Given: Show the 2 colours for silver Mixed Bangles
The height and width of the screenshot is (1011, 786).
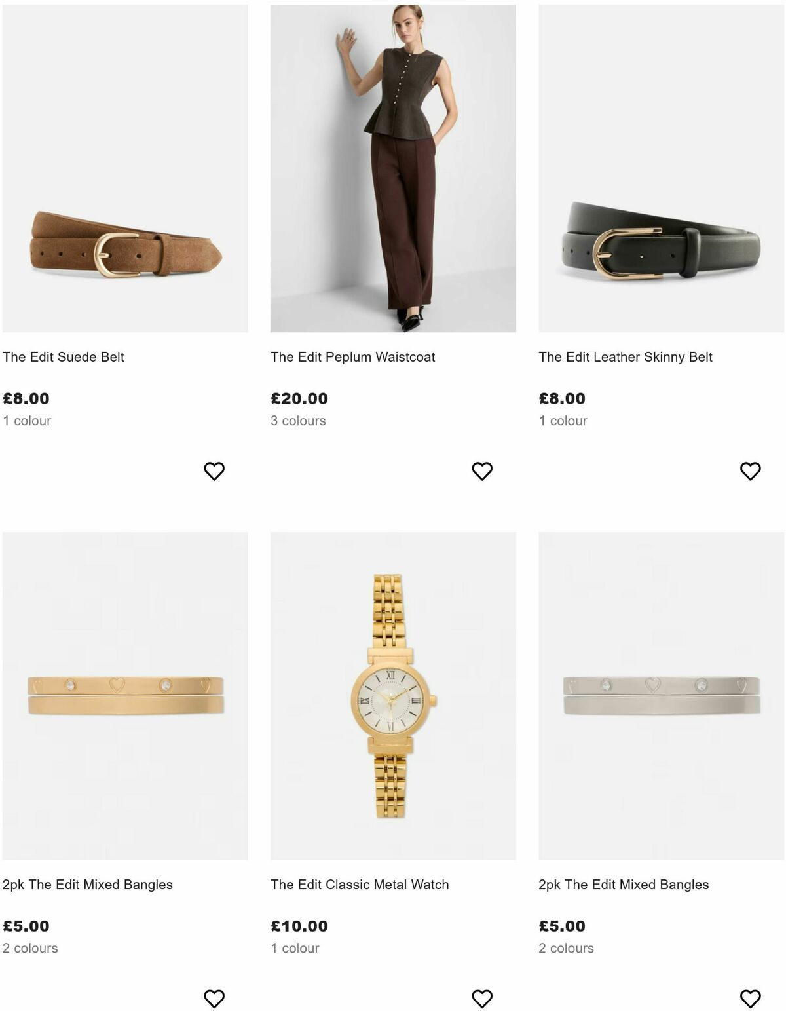Looking at the screenshot, I should 565,948.
